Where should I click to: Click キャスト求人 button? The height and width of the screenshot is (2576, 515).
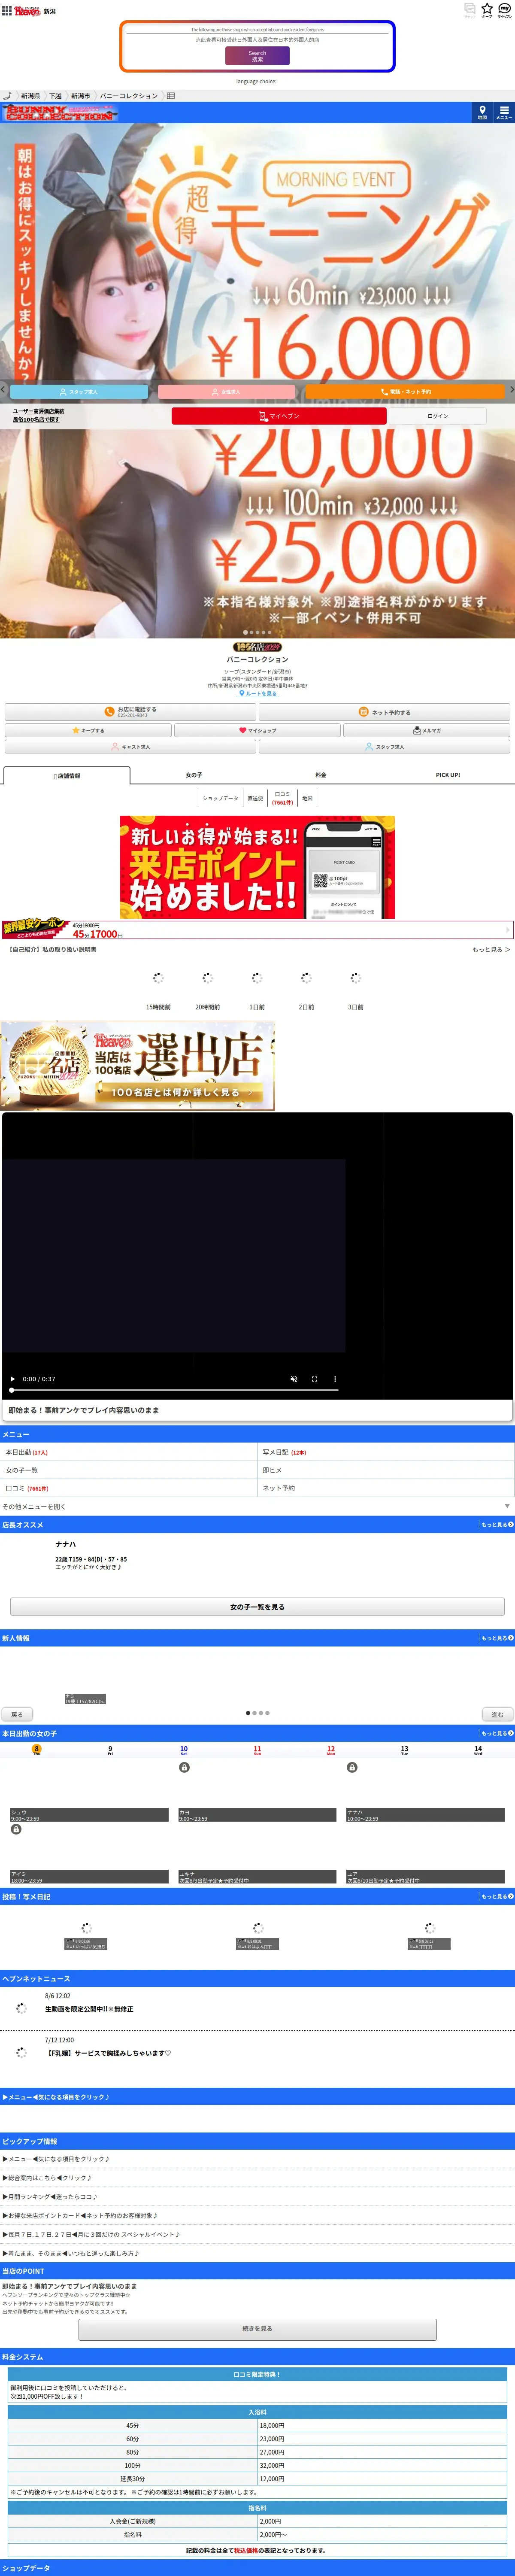pos(130,747)
